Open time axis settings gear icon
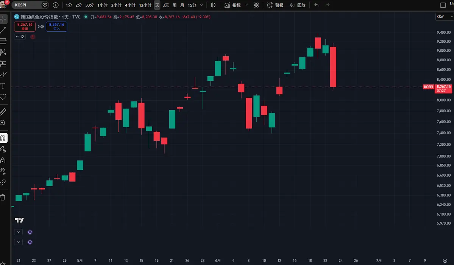 [x=445, y=260]
